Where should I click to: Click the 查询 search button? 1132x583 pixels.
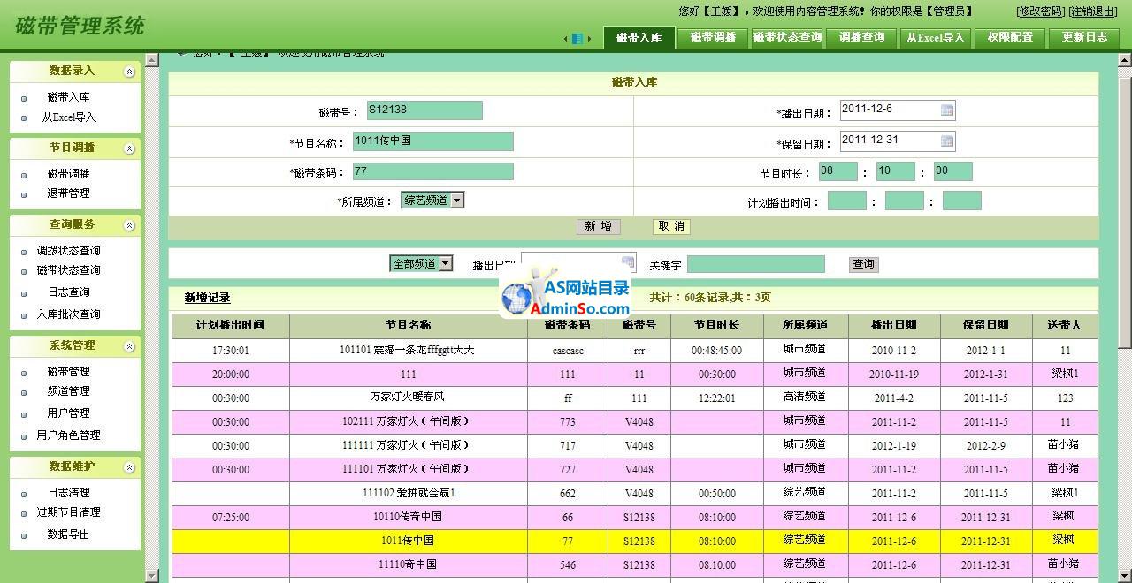click(x=863, y=264)
